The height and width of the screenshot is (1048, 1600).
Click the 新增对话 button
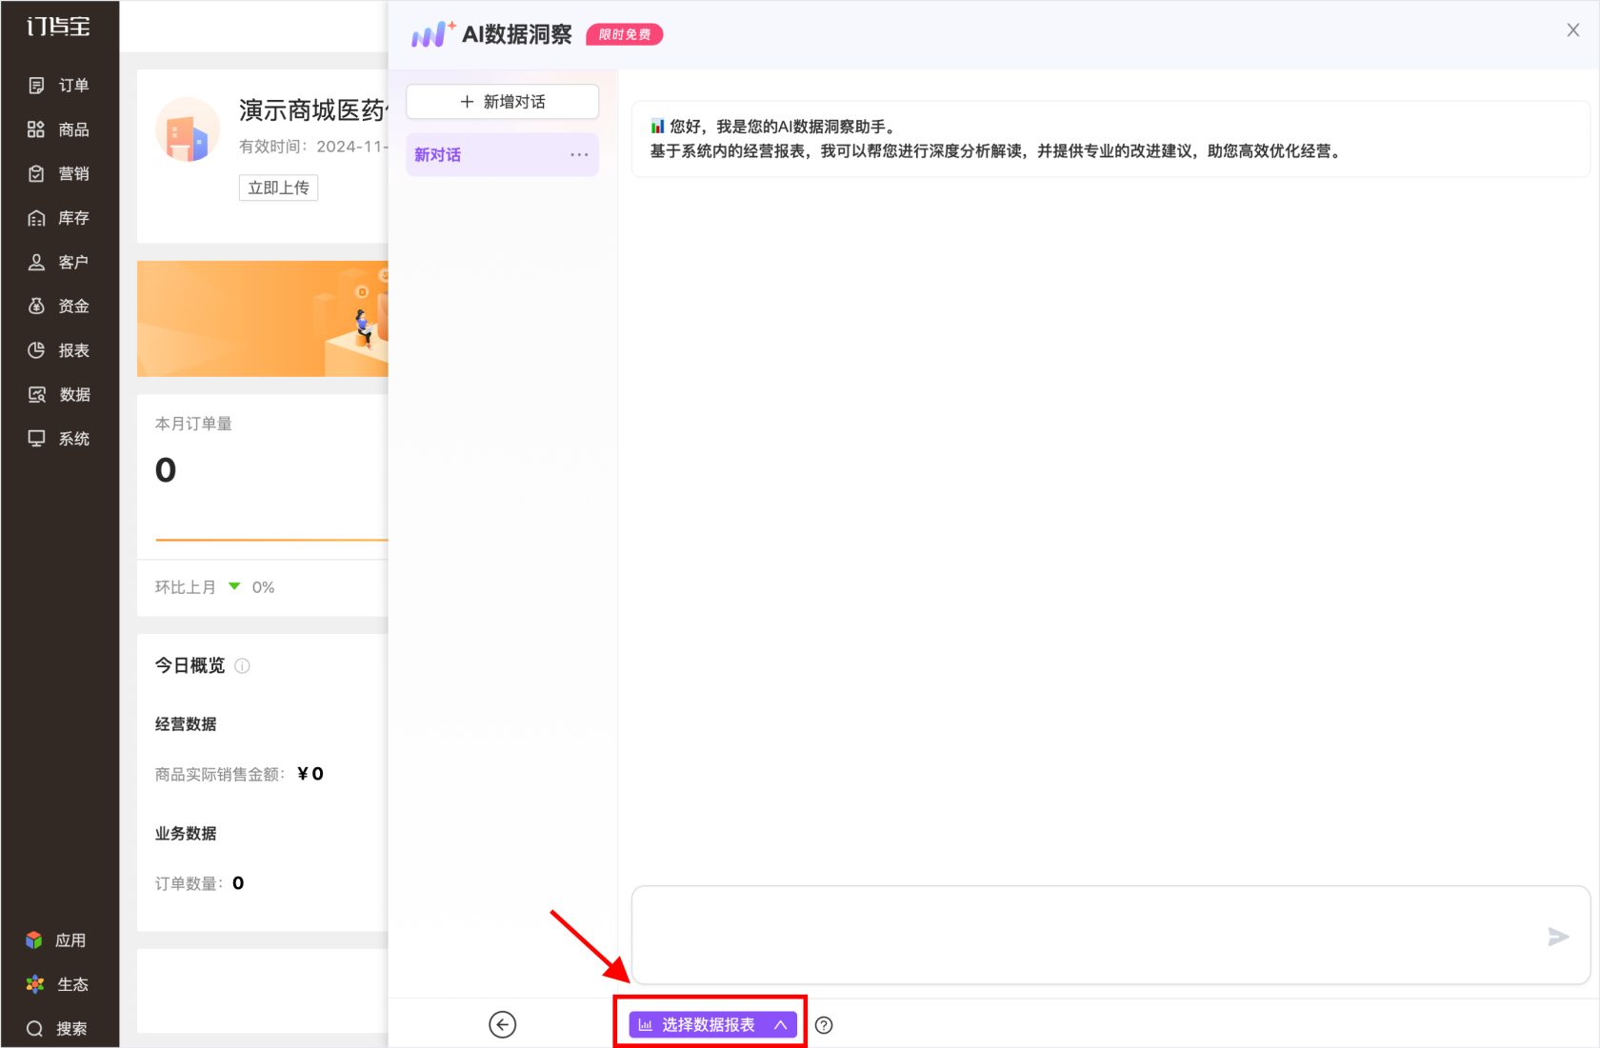point(502,102)
